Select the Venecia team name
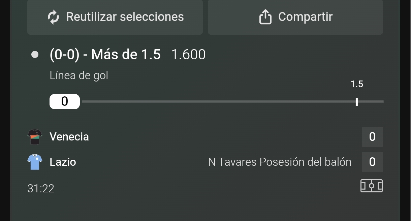The height and width of the screenshot is (221, 411). click(69, 137)
